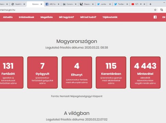
Task: Open the Mit tegyünk? menu
Action: click(66, 17)
